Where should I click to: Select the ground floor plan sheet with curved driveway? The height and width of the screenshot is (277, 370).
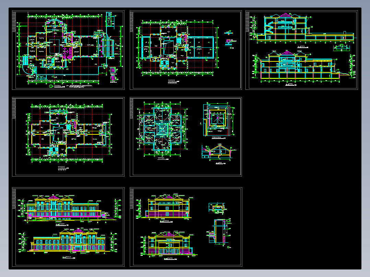click(x=68, y=50)
